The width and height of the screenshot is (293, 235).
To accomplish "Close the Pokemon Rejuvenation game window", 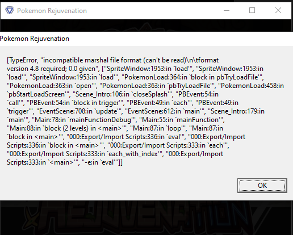I will [278, 10].
